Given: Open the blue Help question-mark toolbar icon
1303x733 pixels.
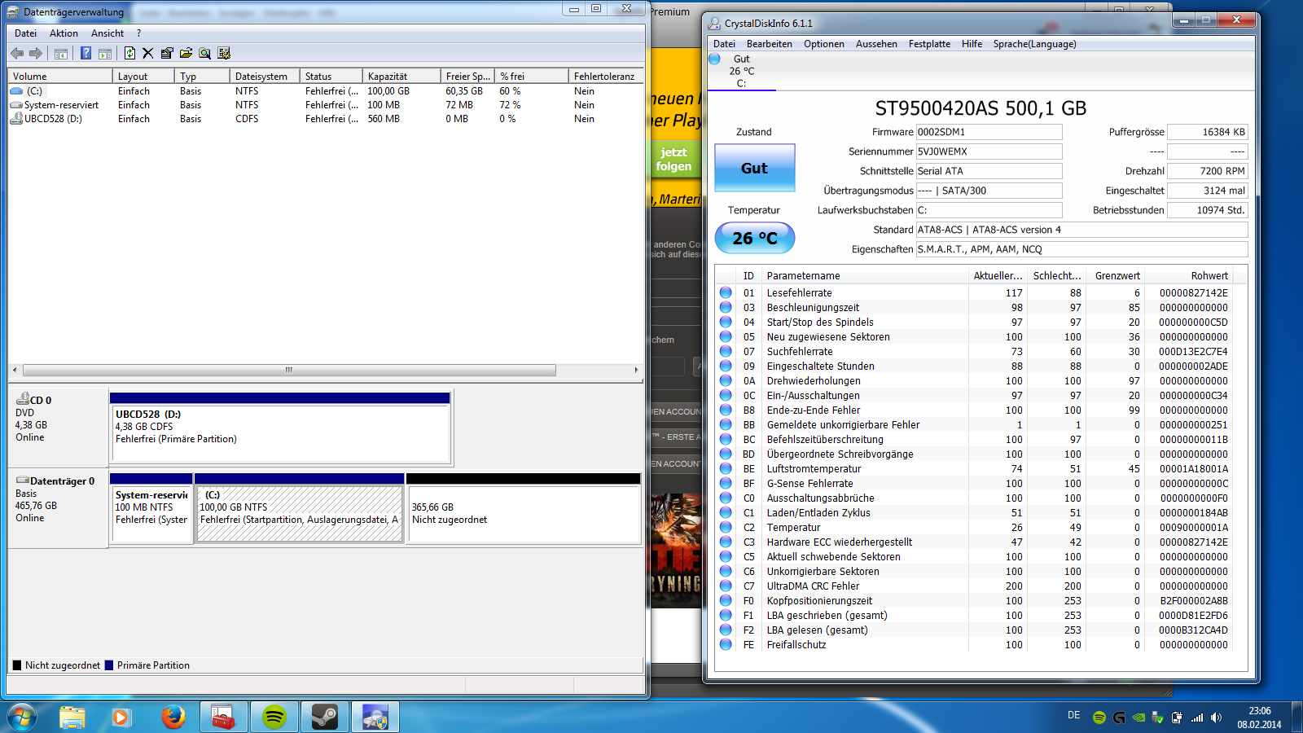Looking at the screenshot, I should (x=86, y=53).
